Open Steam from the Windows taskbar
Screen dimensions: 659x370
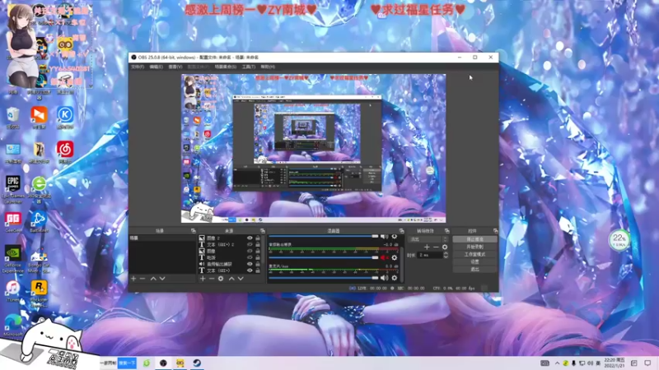click(x=197, y=363)
